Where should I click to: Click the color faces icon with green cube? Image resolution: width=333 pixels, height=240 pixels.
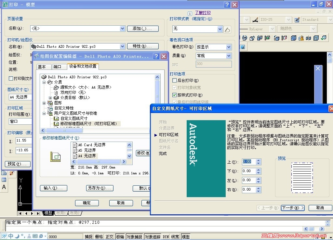(x=267, y=38)
